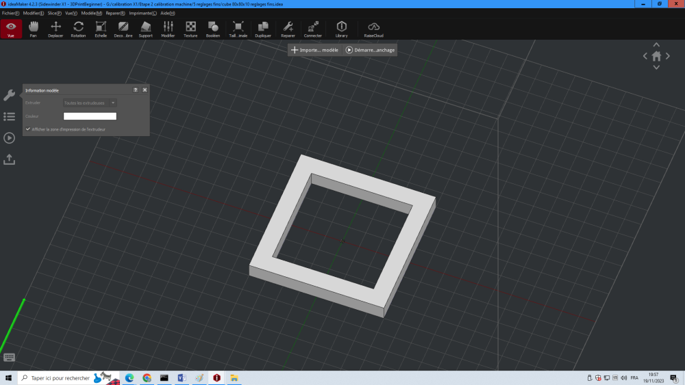Rotate view down with bottom arrow

pos(656,67)
